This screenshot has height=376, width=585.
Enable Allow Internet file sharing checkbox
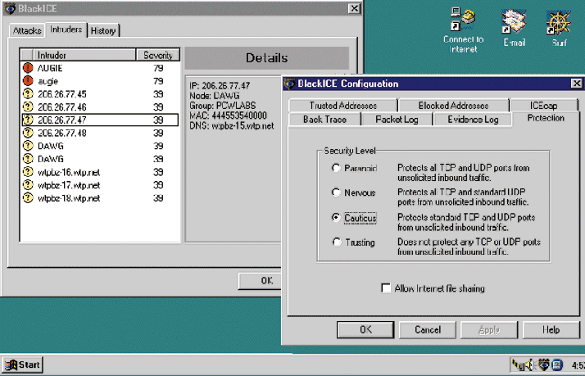(x=386, y=288)
